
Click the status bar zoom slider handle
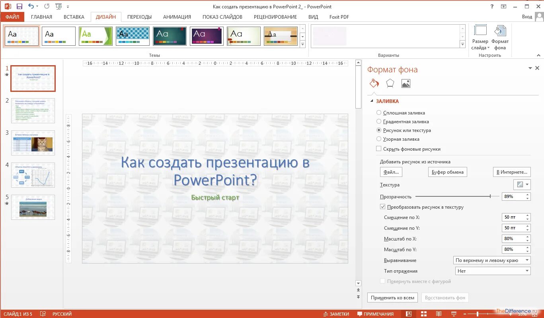coord(478,314)
